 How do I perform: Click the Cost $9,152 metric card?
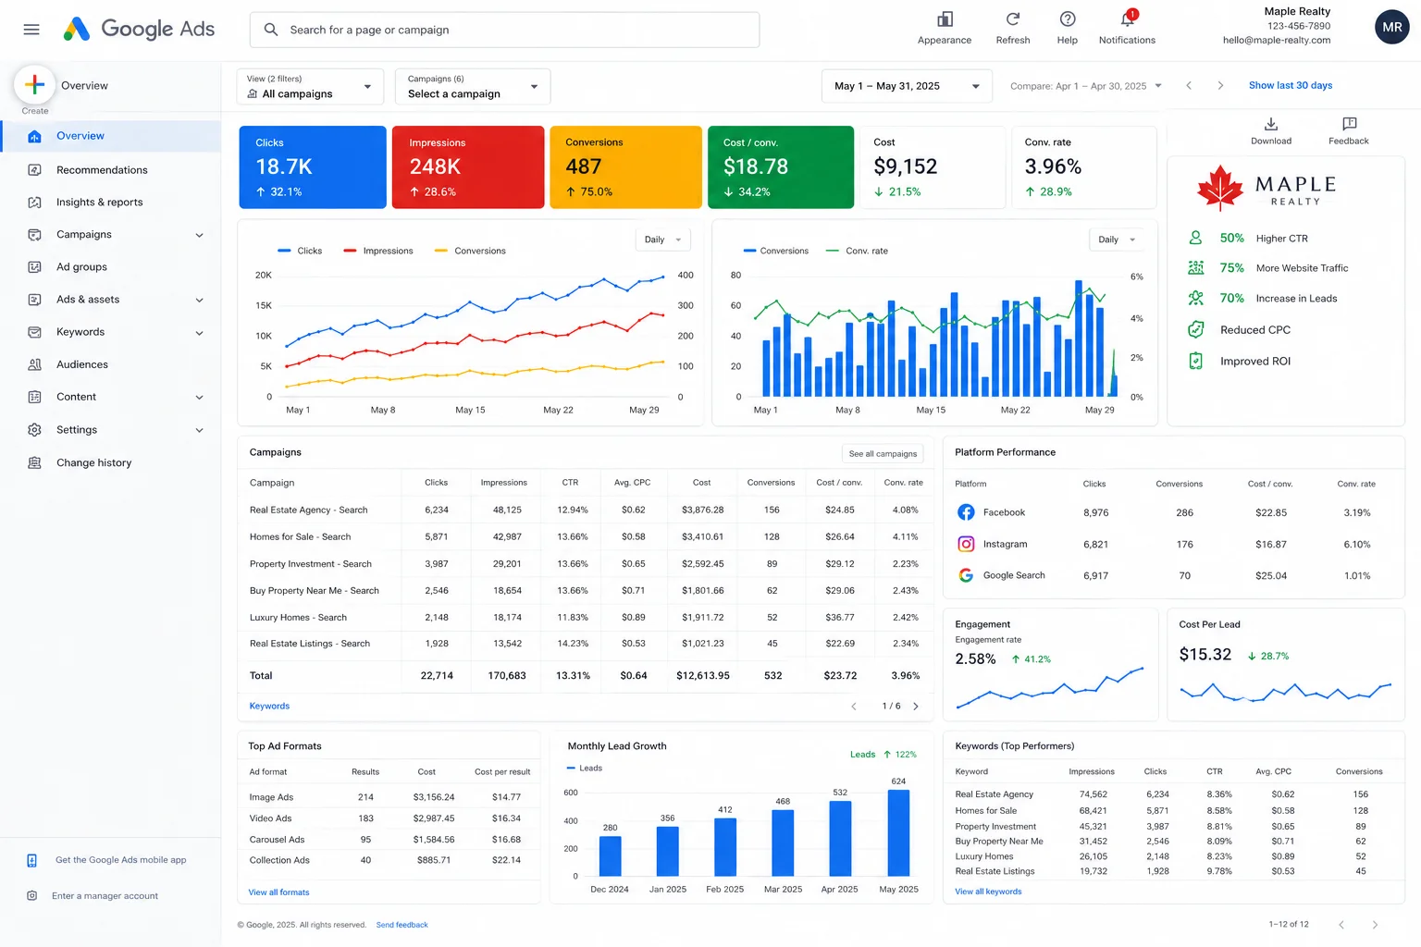coord(933,167)
